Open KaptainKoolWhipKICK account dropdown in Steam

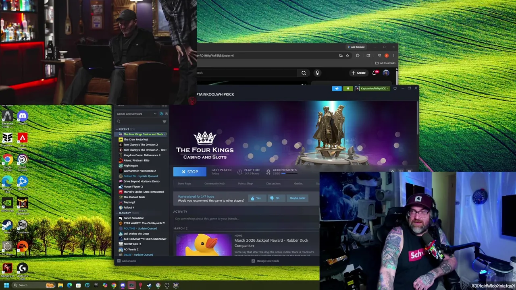372,89
